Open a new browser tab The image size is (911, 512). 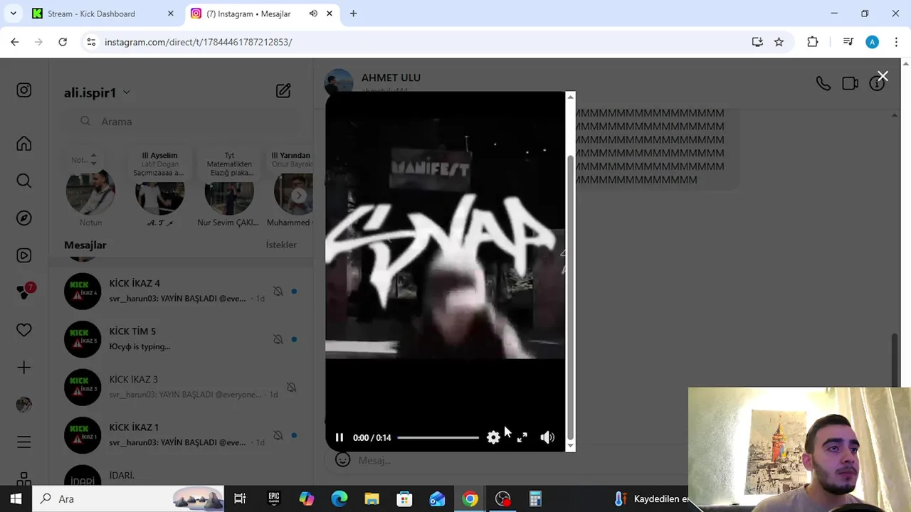(353, 14)
